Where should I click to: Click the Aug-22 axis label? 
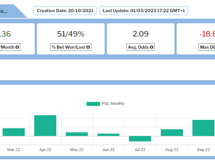click(172, 150)
